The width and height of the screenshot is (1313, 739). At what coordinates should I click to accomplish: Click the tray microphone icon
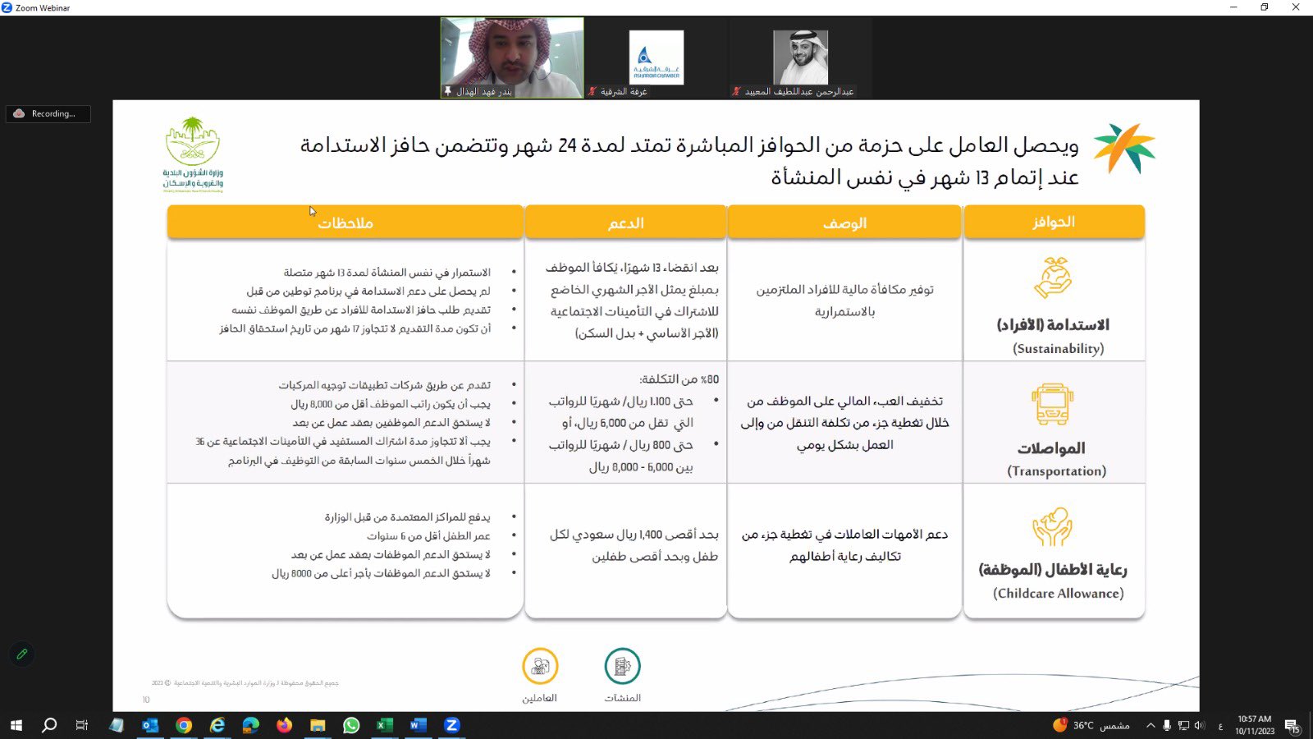[1167, 725]
